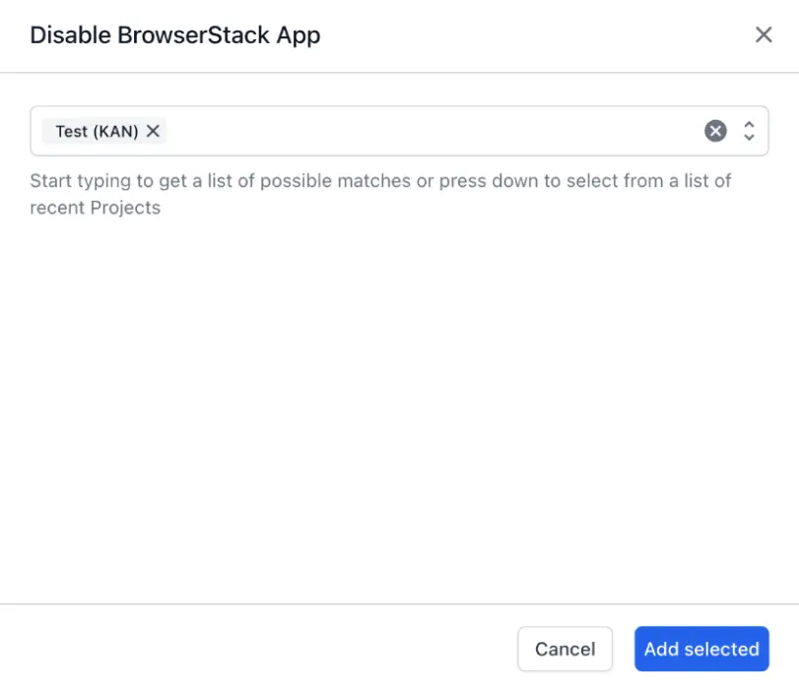Viewport: 799px width, 690px height.
Task: Click the down chevron on the project selector
Action: [748, 136]
